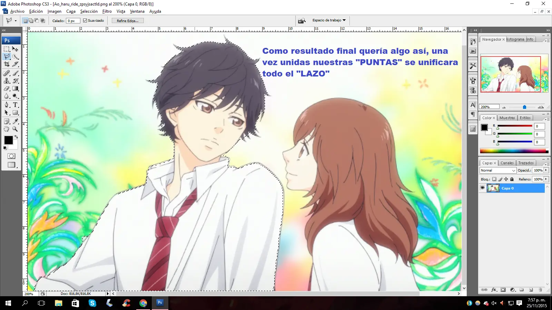This screenshot has height=310, width=552.
Task: Choose Add to selection mode
Action: (x=31, y=21)
